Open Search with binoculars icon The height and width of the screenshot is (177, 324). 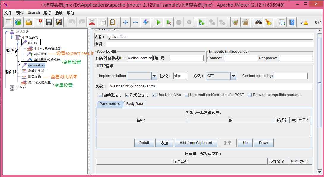coord(259,22)
